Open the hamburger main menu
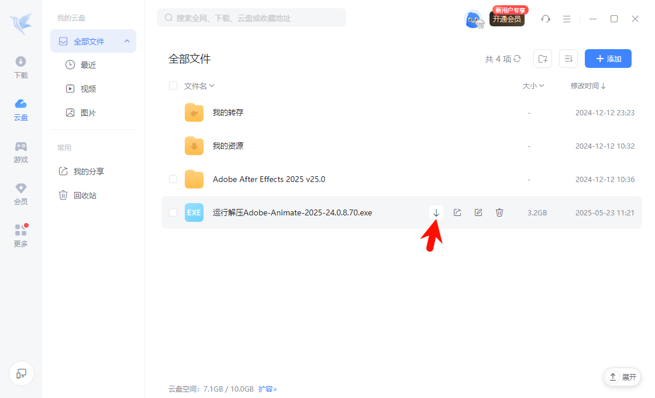 pyautogui.click(x=567, y=19)
